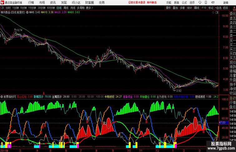Click the 2.92 low price marker
This screenshot has width=236, height=152.
pos(179,91)
